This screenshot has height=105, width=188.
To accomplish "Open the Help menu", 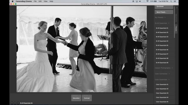I will pyautogui.click(x=51, y=1).
